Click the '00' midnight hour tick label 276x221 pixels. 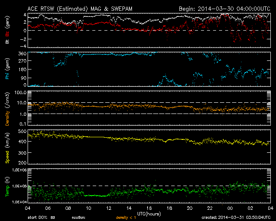coord(230,208)
